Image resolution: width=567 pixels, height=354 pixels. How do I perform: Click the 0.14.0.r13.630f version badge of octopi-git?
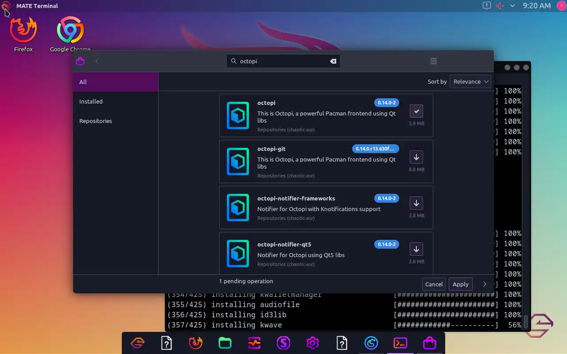tap(376, 149)
